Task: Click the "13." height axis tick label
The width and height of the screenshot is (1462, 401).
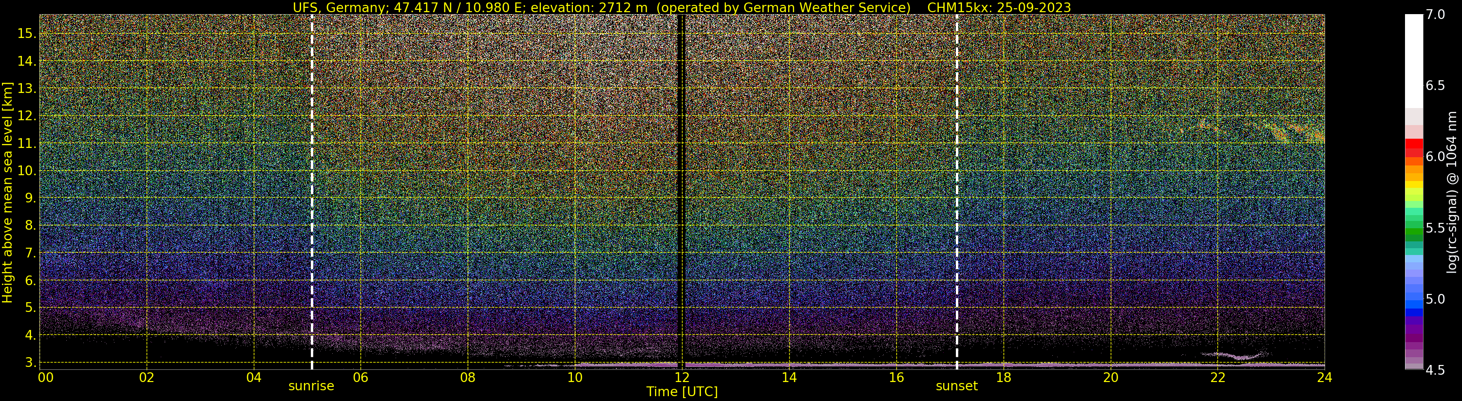Action: 27,89
